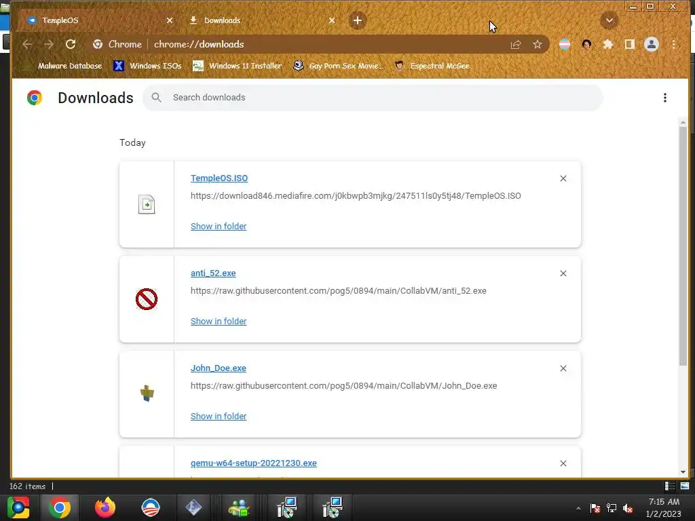The image size is (695, 521).
Task: Reload the downloads page
Action: pyautogui.click(x=71, y=44)
